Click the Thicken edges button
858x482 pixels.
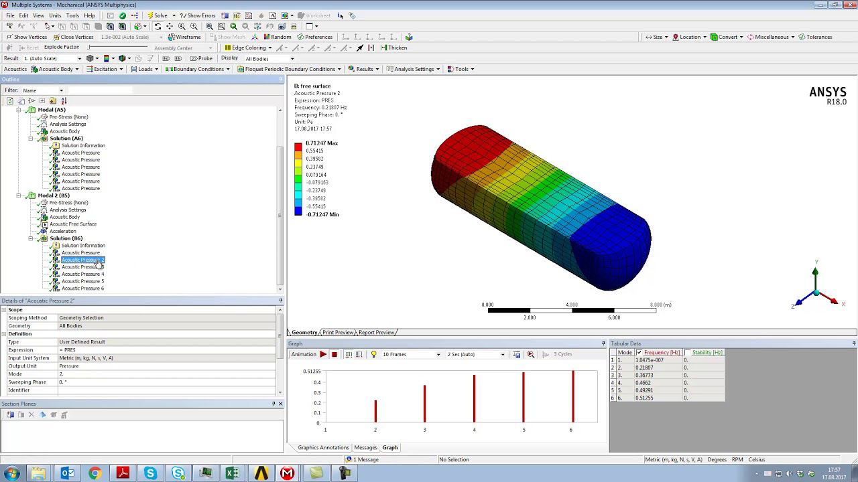(x=393, y=48)
